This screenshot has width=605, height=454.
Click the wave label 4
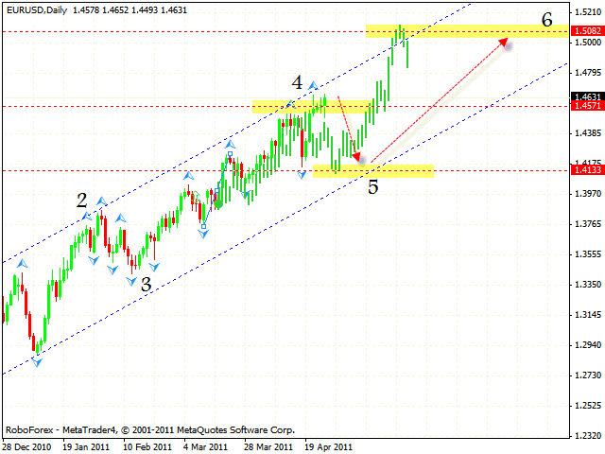coord(297,83)
